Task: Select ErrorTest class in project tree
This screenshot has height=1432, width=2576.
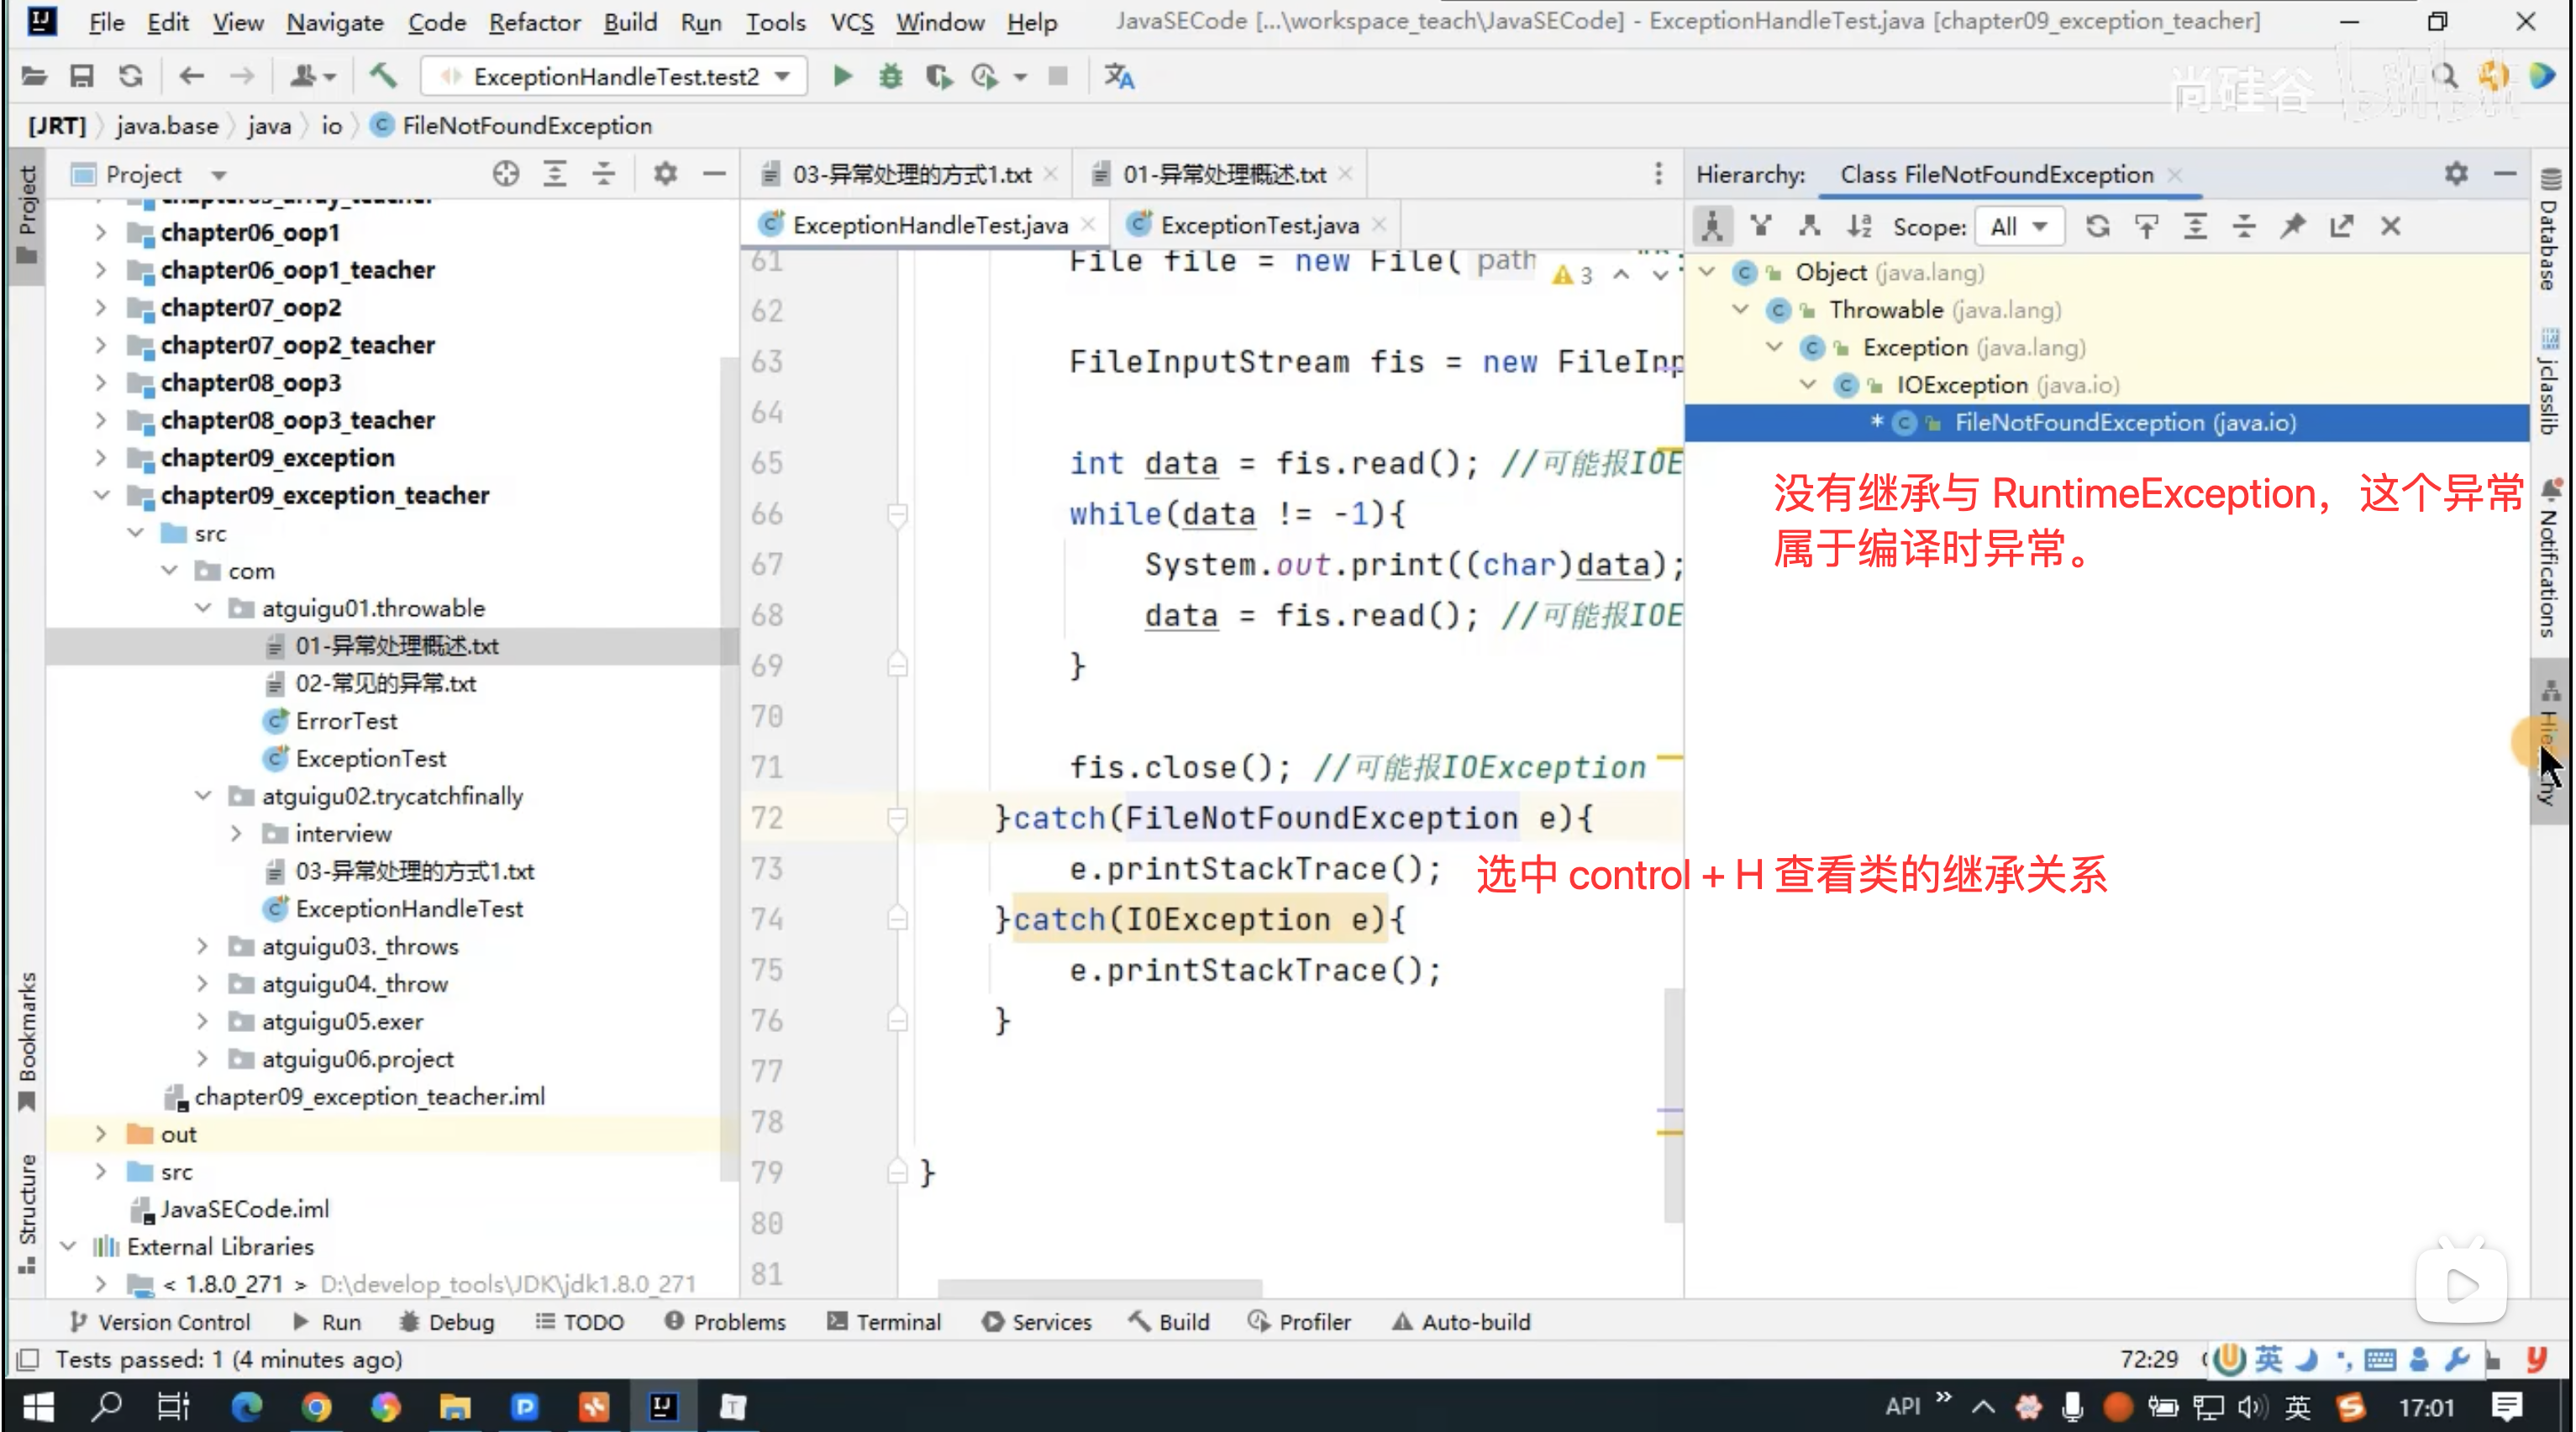Action: [346, 721]
